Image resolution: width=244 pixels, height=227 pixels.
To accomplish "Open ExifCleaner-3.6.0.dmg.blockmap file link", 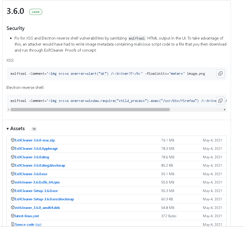I will pos(40,165).
